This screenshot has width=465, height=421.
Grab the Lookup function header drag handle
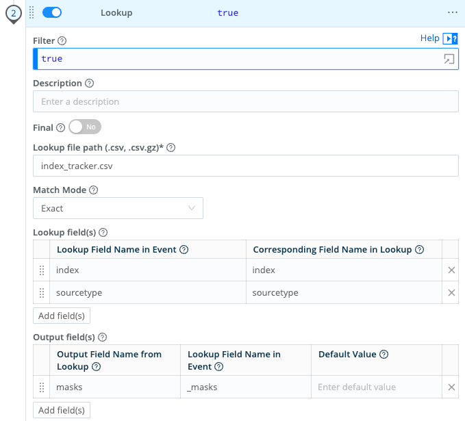pyautogui.click(x=32, y=12)
